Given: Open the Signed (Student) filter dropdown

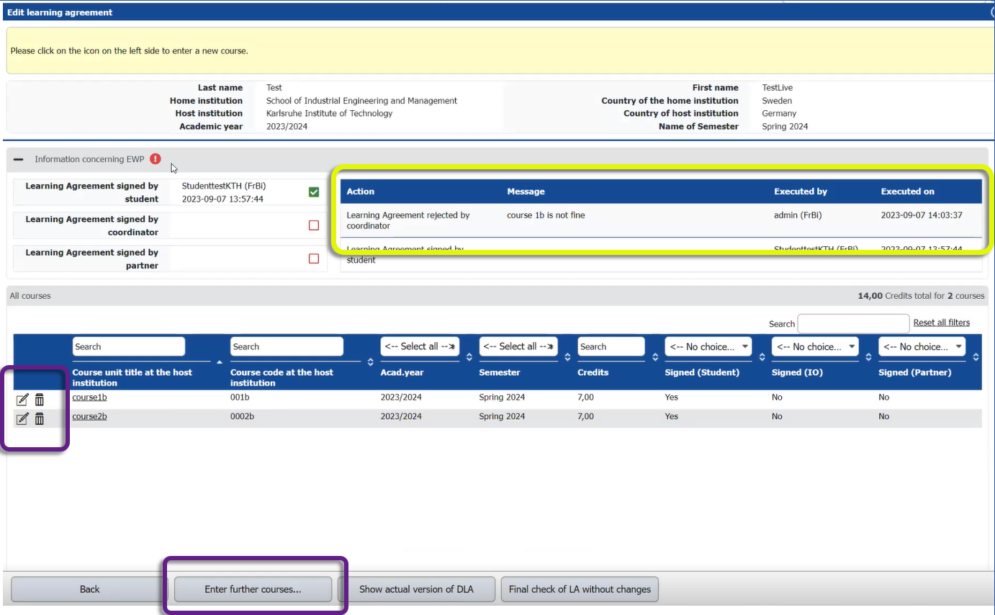Looking at the screenshot, I should pyautogui.click(x=708, y=346).
